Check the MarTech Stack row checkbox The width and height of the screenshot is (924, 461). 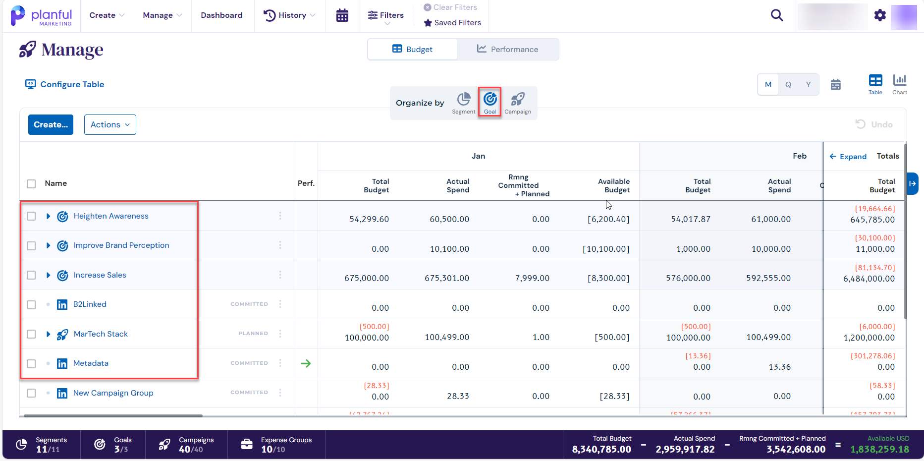pyautogui.click(x=31, y=334)
